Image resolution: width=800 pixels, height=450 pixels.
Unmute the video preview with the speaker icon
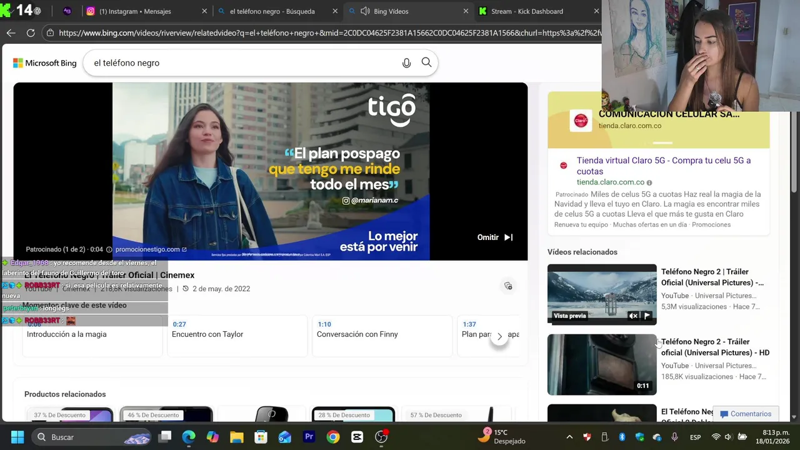click(x=633, y=316)
